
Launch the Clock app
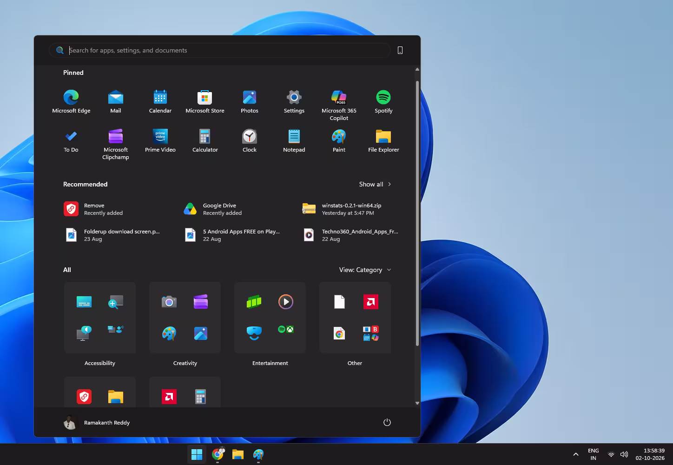pos(250,141)
